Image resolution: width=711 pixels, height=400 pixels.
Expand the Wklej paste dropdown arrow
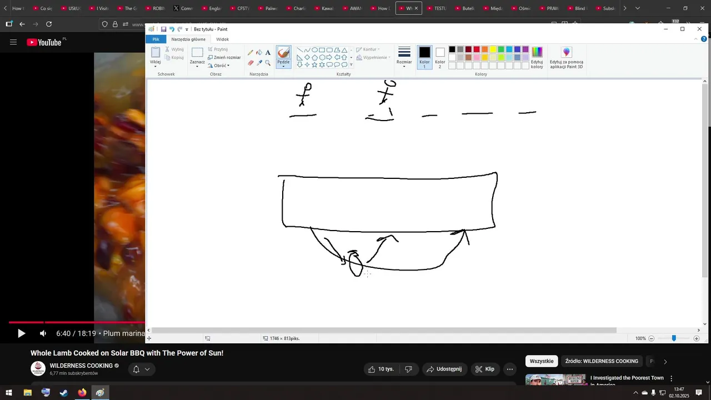pyautogui.click(x=156, y=67)
